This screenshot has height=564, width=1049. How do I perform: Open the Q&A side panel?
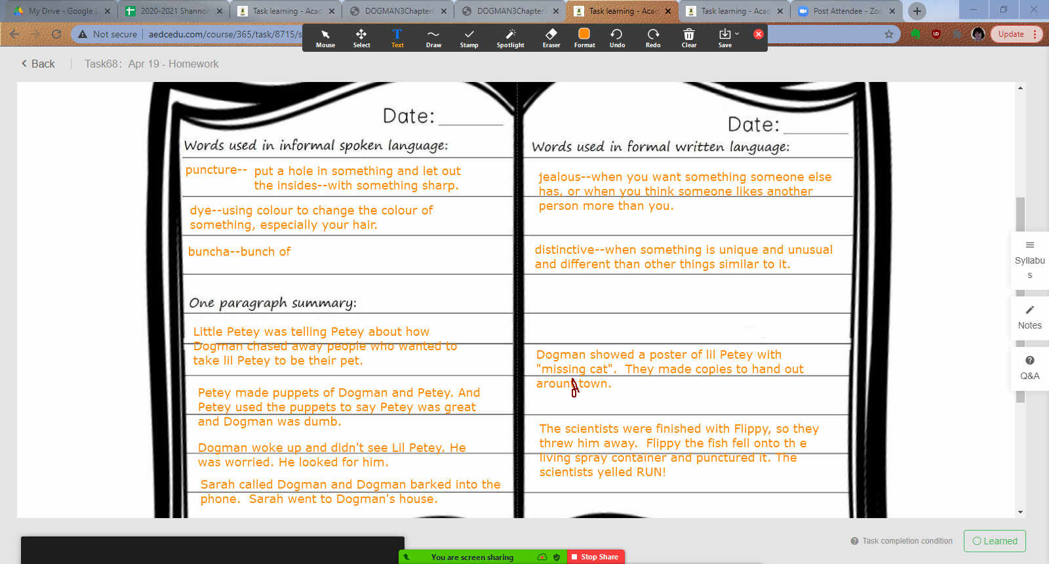tap(1030, 369)
